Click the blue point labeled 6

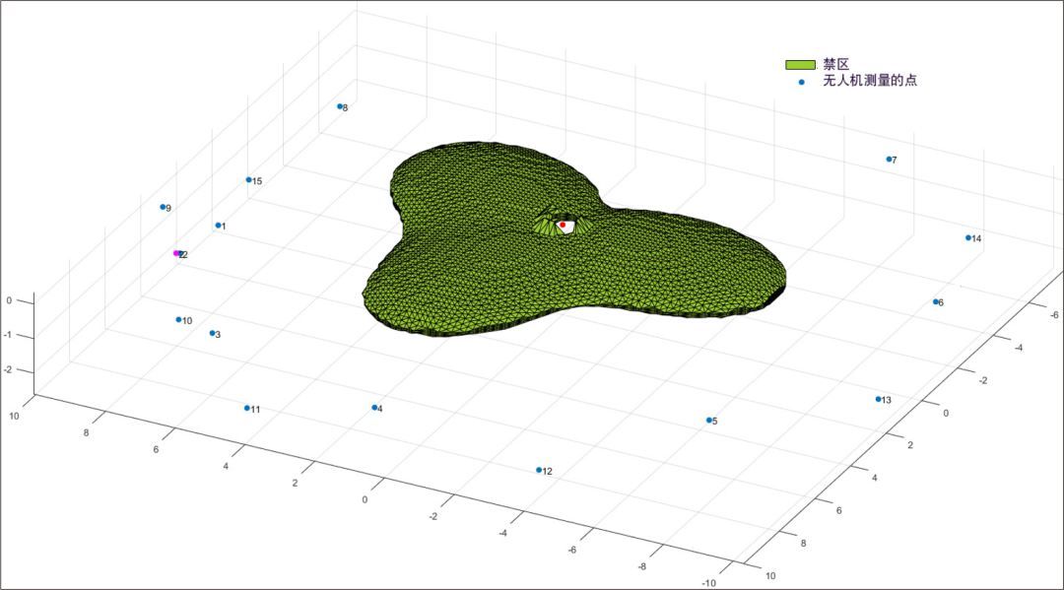pyautogui.click(x=935, y=301)
